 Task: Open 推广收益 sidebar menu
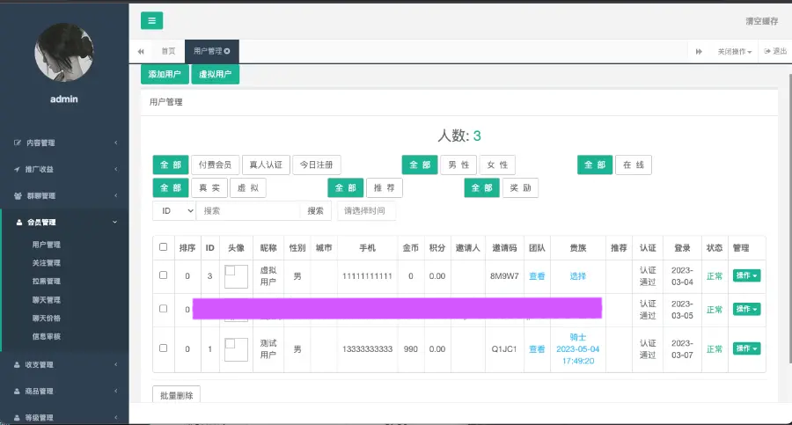click(39, 169)
